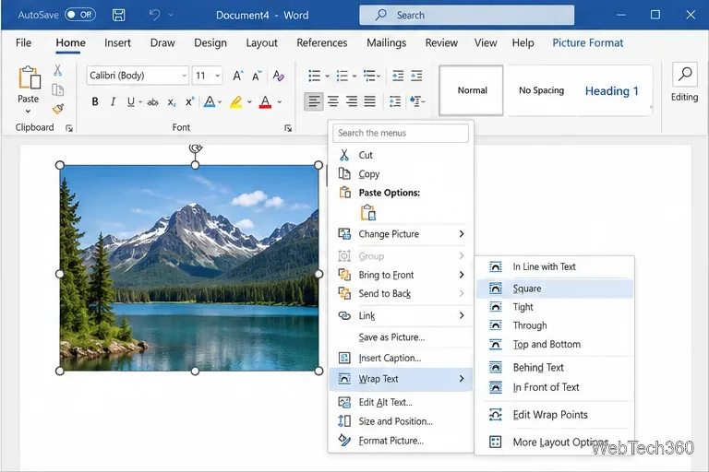
Task: Open the highlight color dropdown arrow
Action: [249, 102]
